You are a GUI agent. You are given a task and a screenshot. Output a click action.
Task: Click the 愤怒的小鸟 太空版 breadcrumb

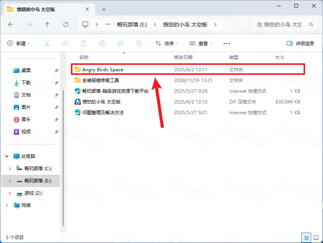185,25
